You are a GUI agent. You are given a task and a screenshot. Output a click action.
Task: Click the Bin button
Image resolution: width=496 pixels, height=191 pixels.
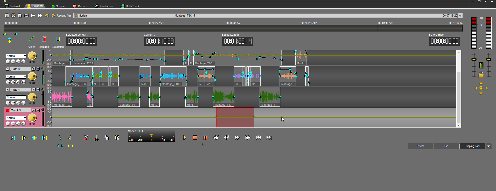coord(446,146)
